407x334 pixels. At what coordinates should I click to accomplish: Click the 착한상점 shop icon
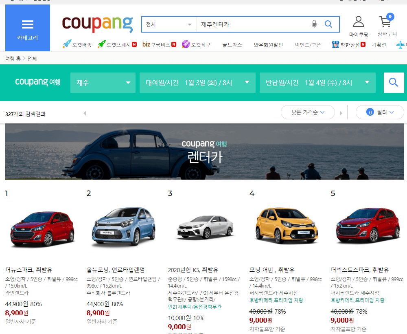pyautogui.click(x=335, y=44)
